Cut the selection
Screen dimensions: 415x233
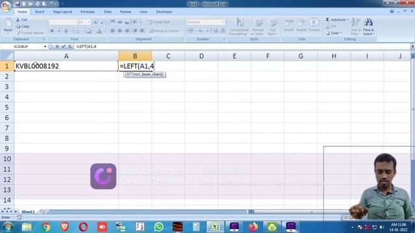click(x=21, y=20)
